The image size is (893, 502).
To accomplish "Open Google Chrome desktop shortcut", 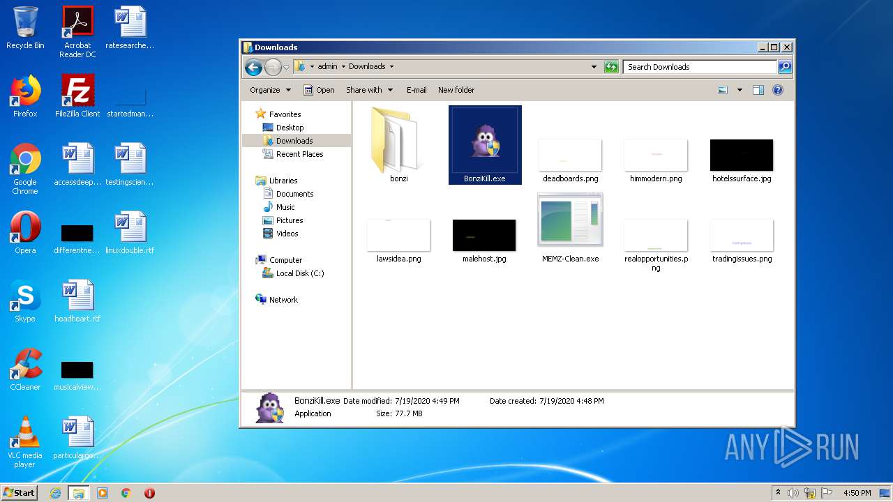I will click(25, 169).
